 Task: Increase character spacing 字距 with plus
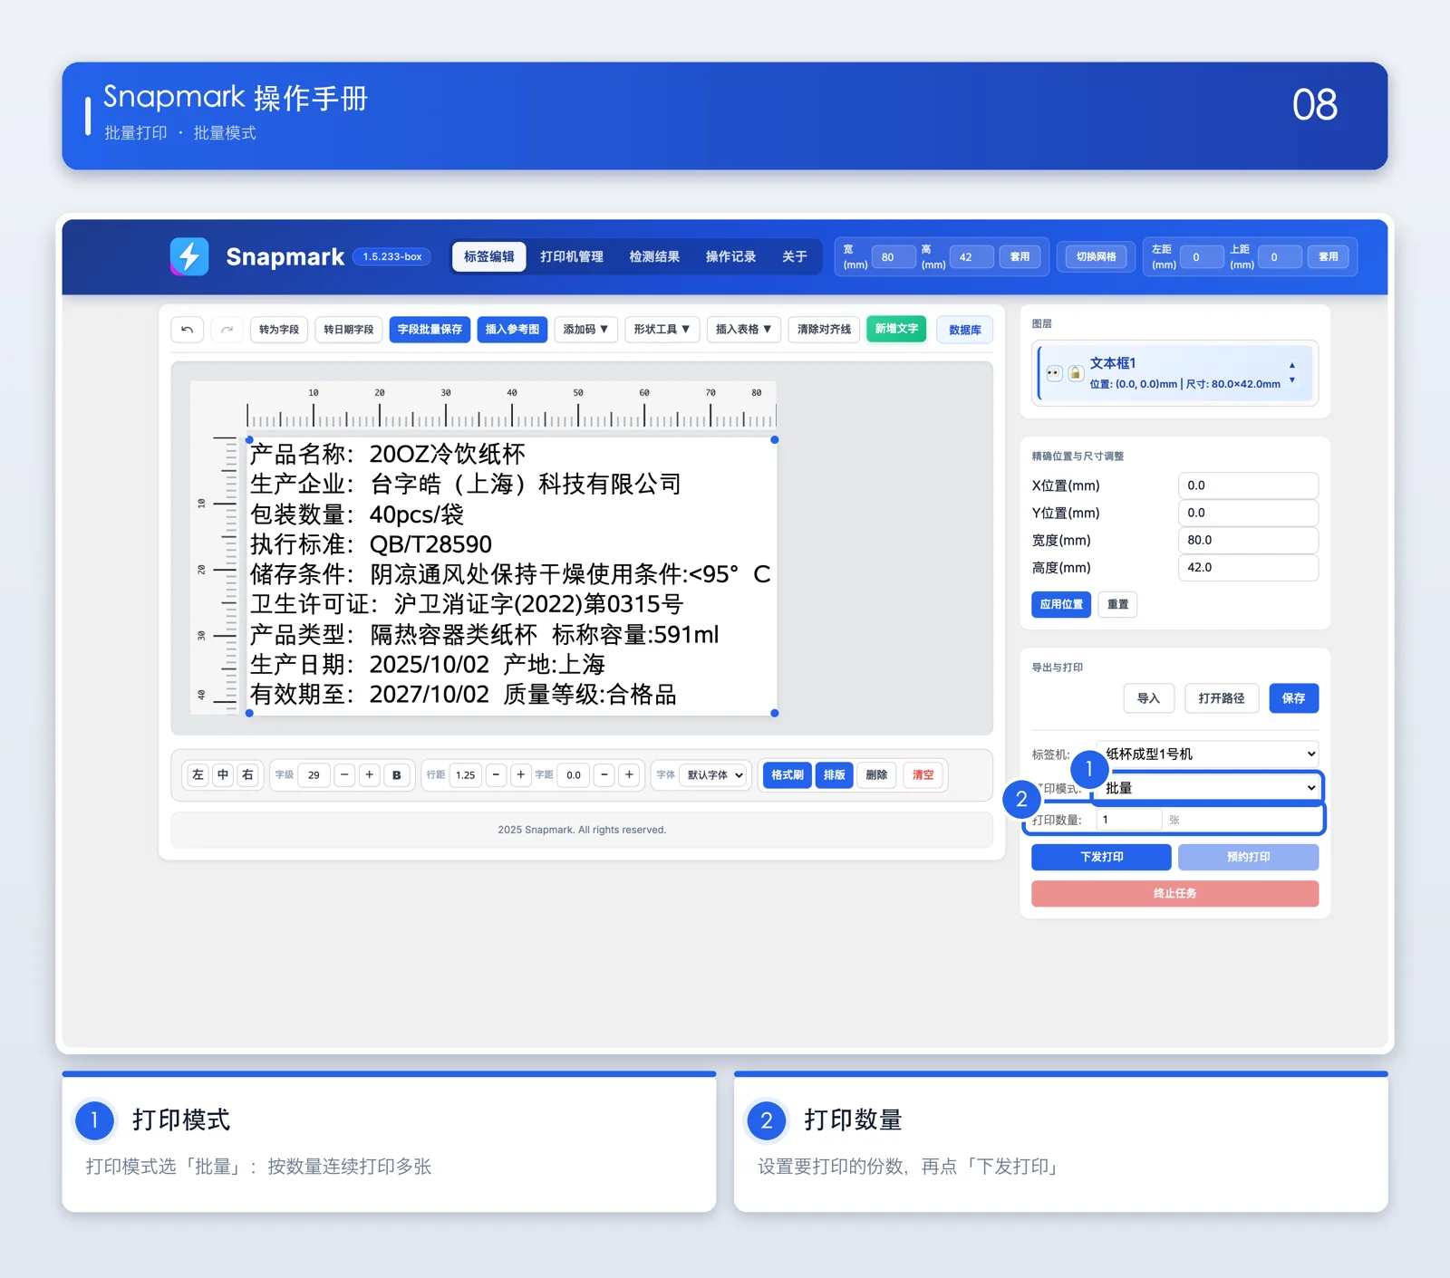point(630,775)
